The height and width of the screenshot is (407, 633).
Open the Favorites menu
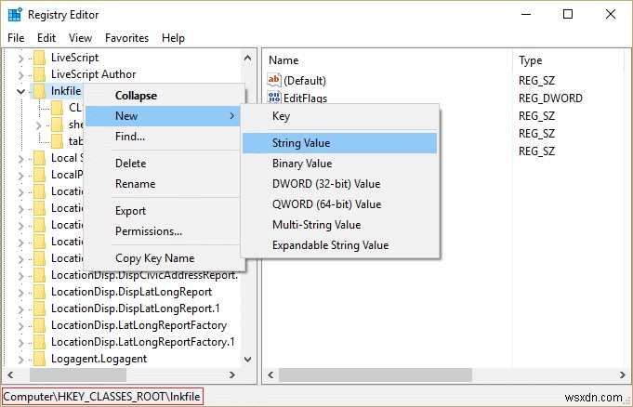tap(126, 38)
